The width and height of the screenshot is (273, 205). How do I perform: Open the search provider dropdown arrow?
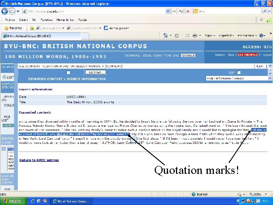269,11
